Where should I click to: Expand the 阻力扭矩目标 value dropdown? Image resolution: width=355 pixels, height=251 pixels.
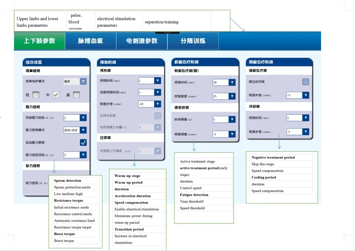click(x=83, y=155)
